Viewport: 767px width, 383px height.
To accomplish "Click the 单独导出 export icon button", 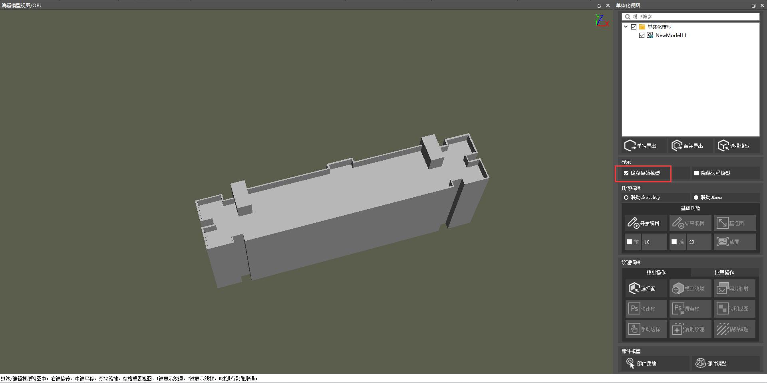I will [x=644, y=146].
